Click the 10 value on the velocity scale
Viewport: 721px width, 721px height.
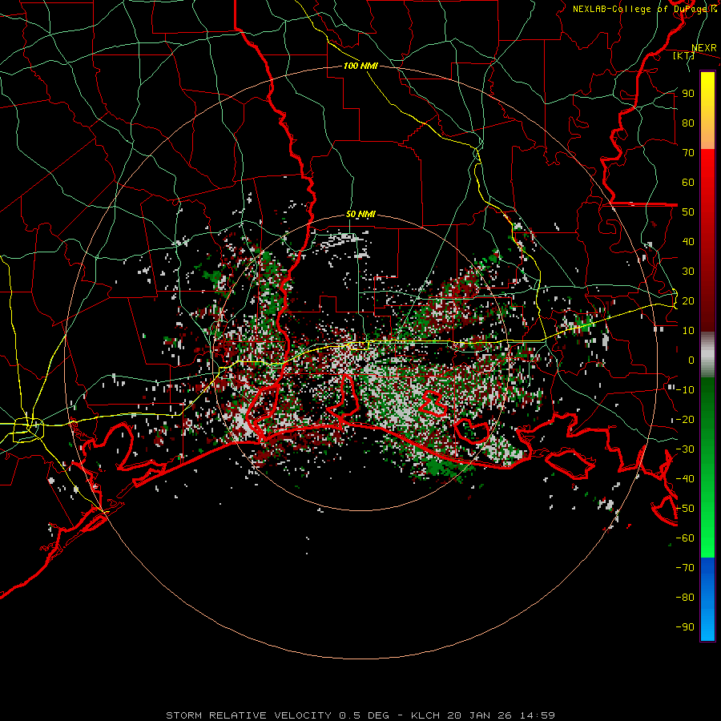click(688, 331)
